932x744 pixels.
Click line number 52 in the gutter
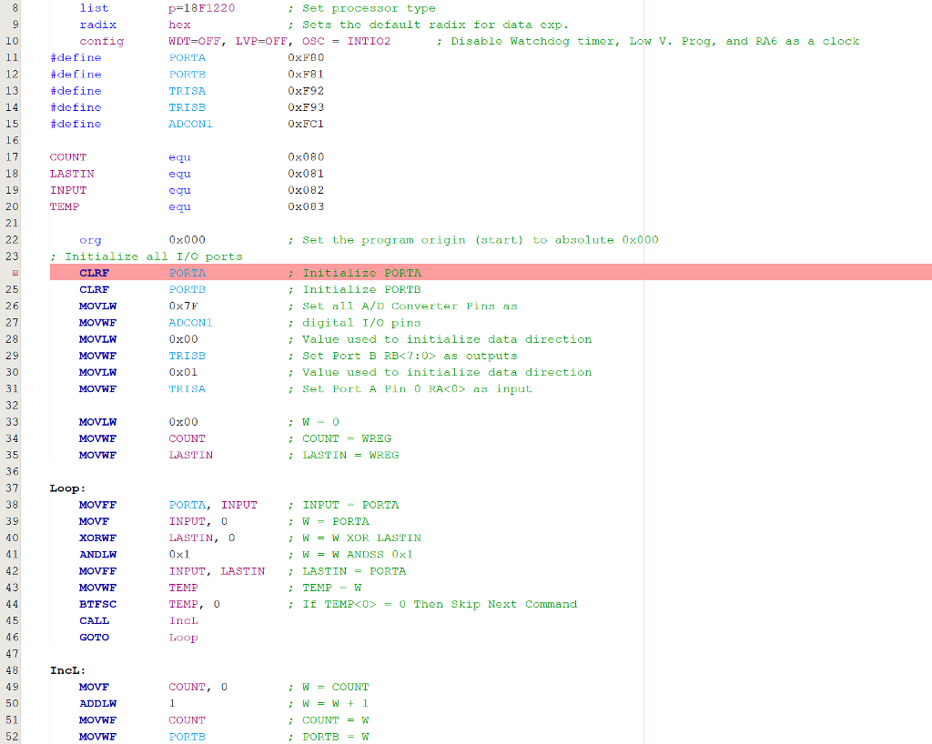coord(10,736)
